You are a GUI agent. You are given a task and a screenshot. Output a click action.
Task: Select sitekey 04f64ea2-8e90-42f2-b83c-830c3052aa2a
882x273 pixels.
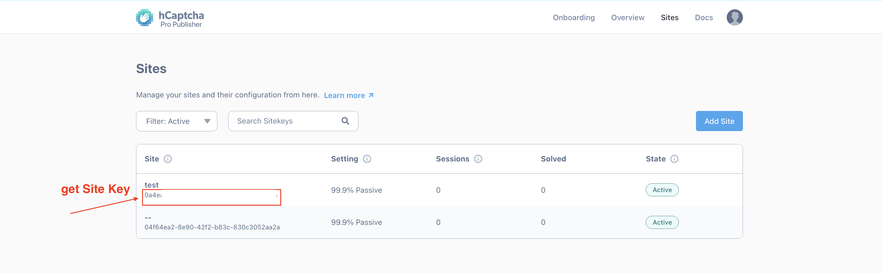pyautogui.click(x=212, y=227)
